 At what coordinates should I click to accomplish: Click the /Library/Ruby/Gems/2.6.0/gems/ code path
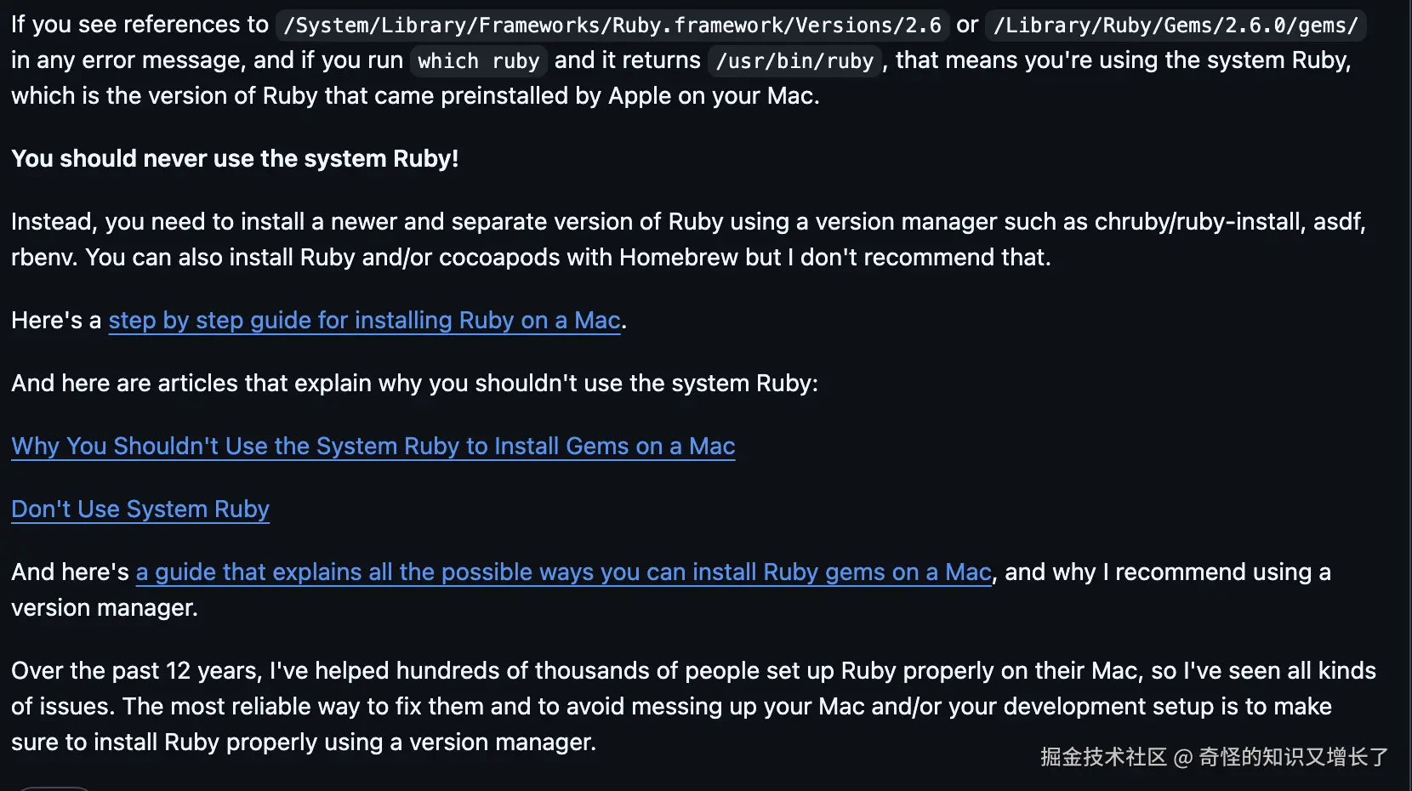coord(1176,26)
